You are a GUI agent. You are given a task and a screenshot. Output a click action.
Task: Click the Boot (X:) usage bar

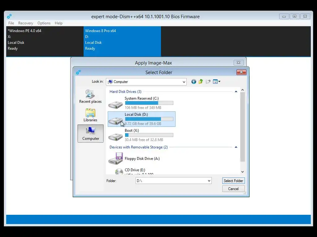[x=149, y=135]
